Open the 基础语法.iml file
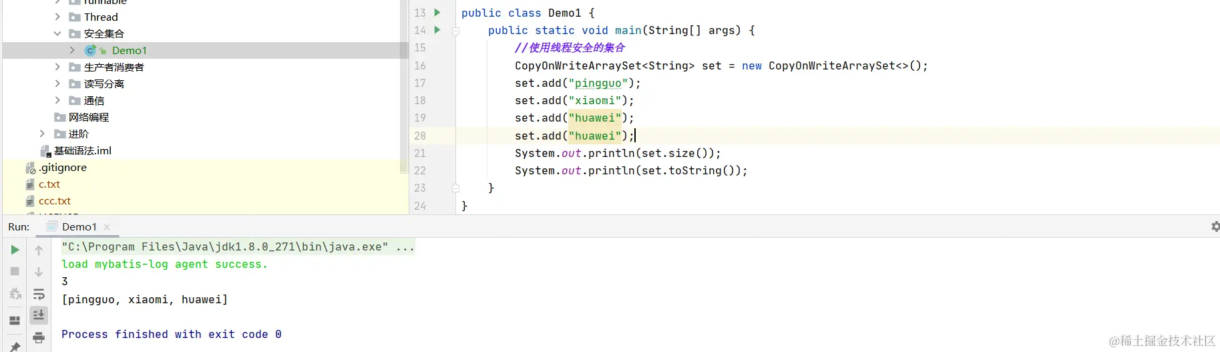This screenshot has width=1220, height=352. pos(83,151)
